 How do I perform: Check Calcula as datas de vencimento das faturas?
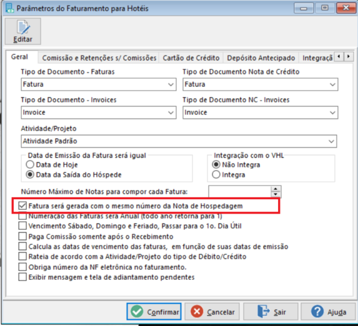point(22,247)
